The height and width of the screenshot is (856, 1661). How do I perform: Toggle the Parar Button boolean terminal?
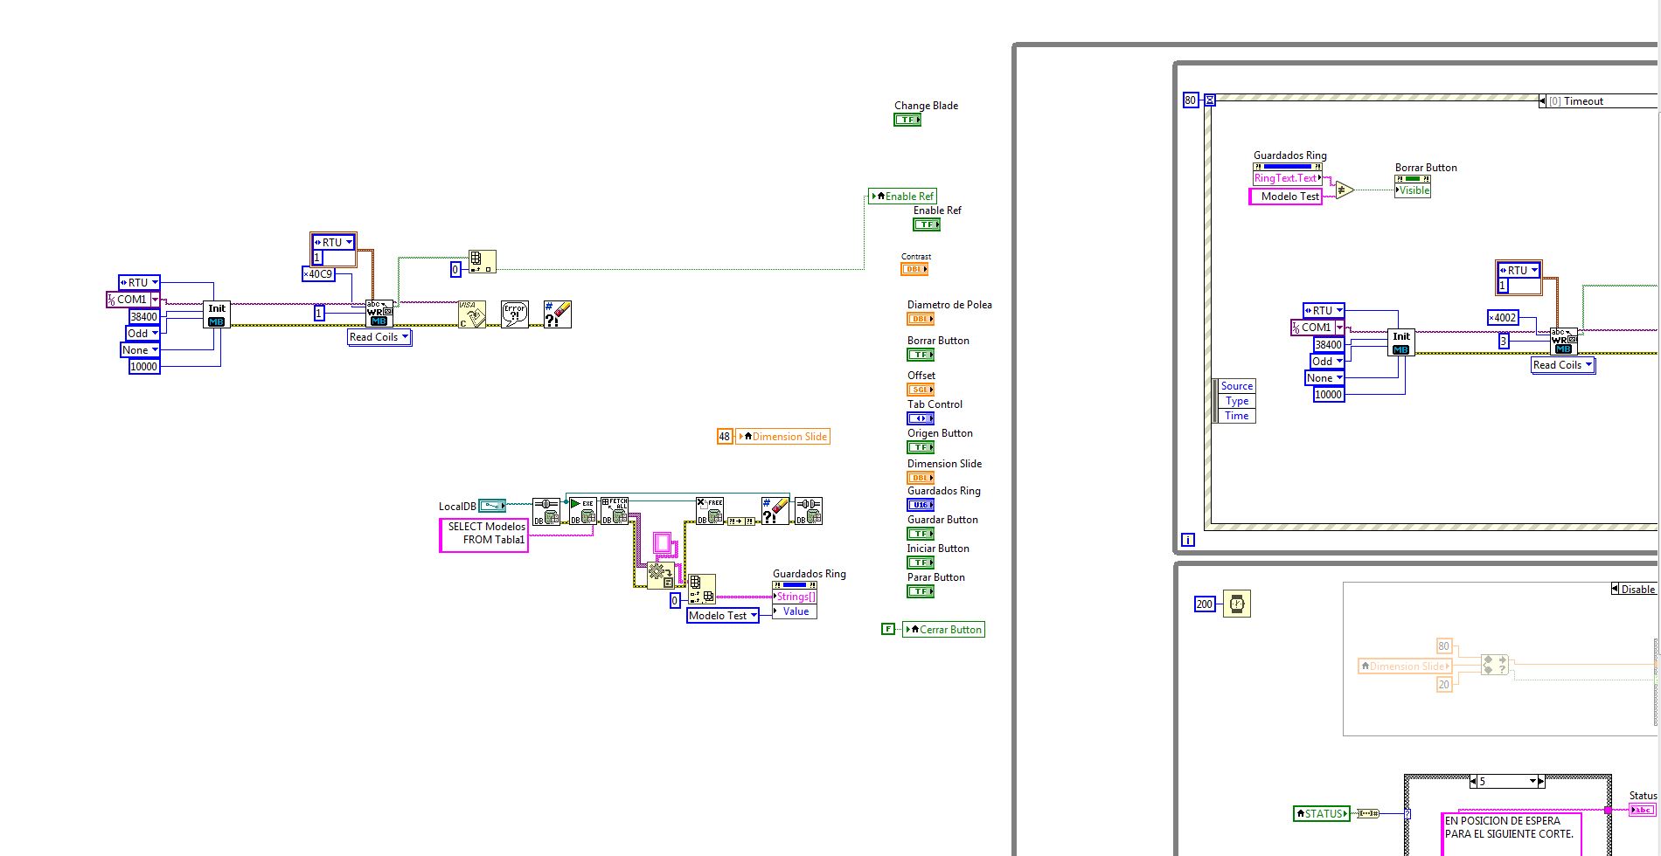click(x=920, y=591)
